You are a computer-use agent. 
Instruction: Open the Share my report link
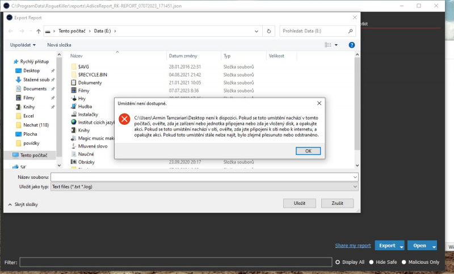click(x=352, y=246)
